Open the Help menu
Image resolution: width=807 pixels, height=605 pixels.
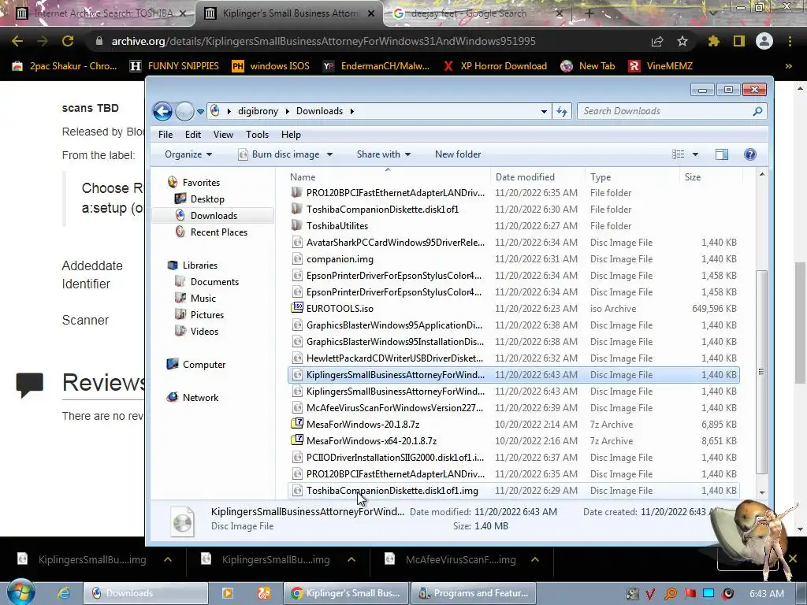[291, 135]
